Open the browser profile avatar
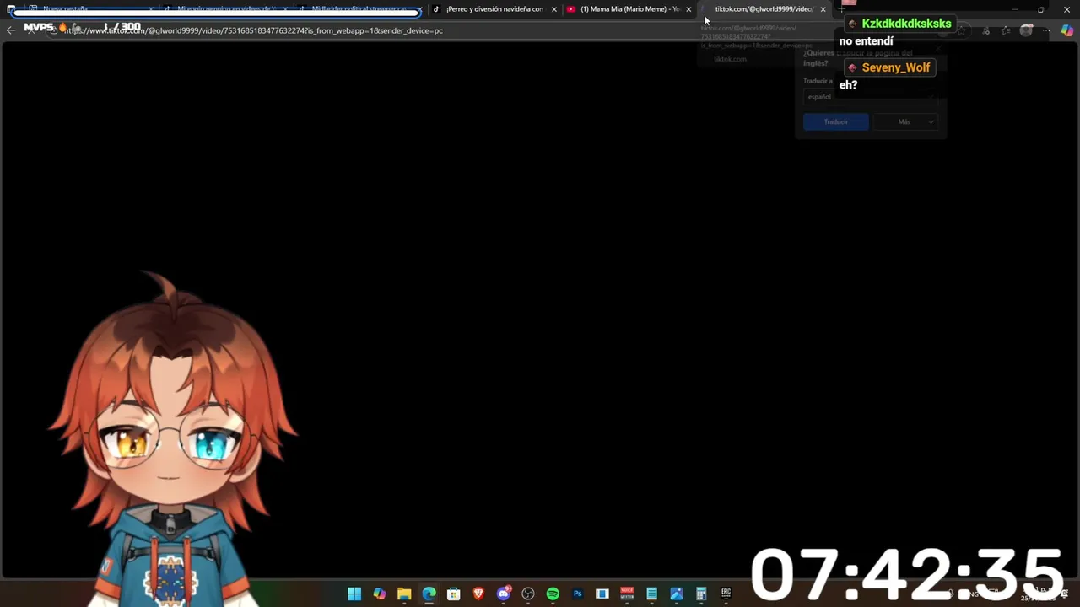1080x607 pixels. pyautogui.click(x=1026, y=30)
